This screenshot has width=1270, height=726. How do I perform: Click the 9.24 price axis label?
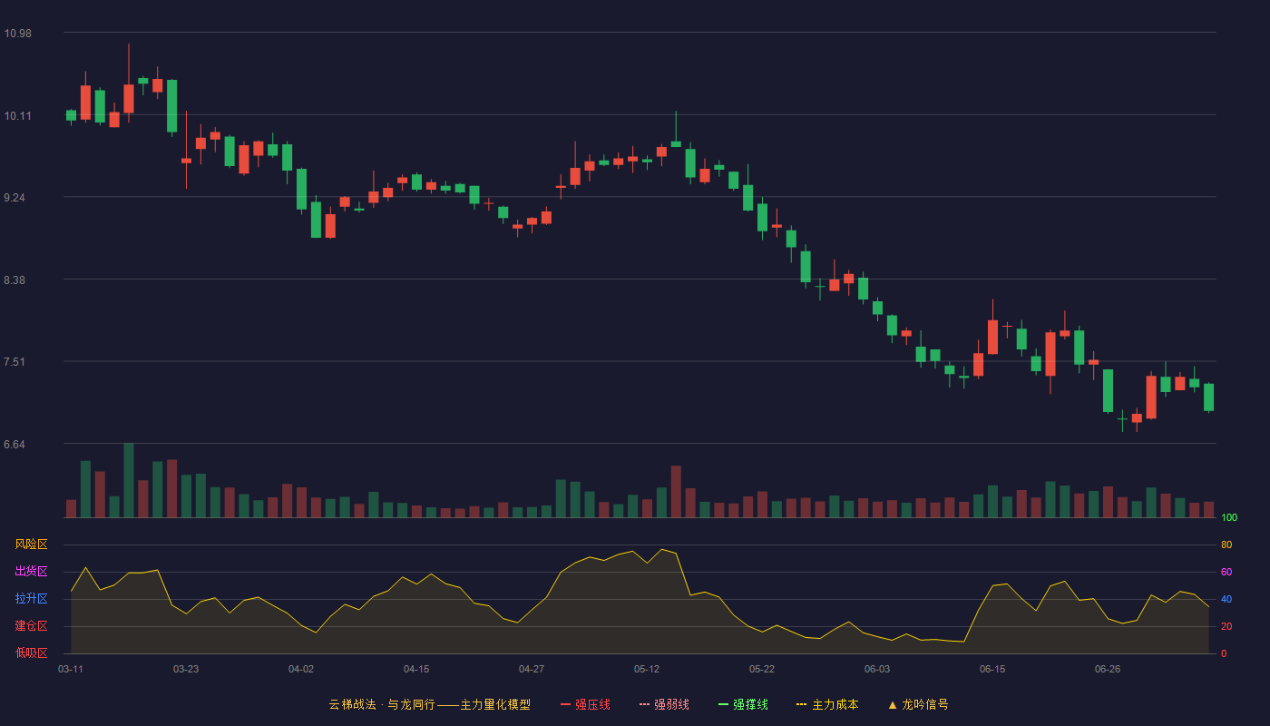(x=15, y=197)
